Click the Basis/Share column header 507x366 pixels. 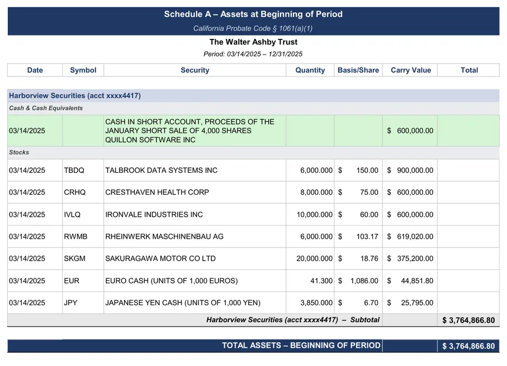point(358,70)
